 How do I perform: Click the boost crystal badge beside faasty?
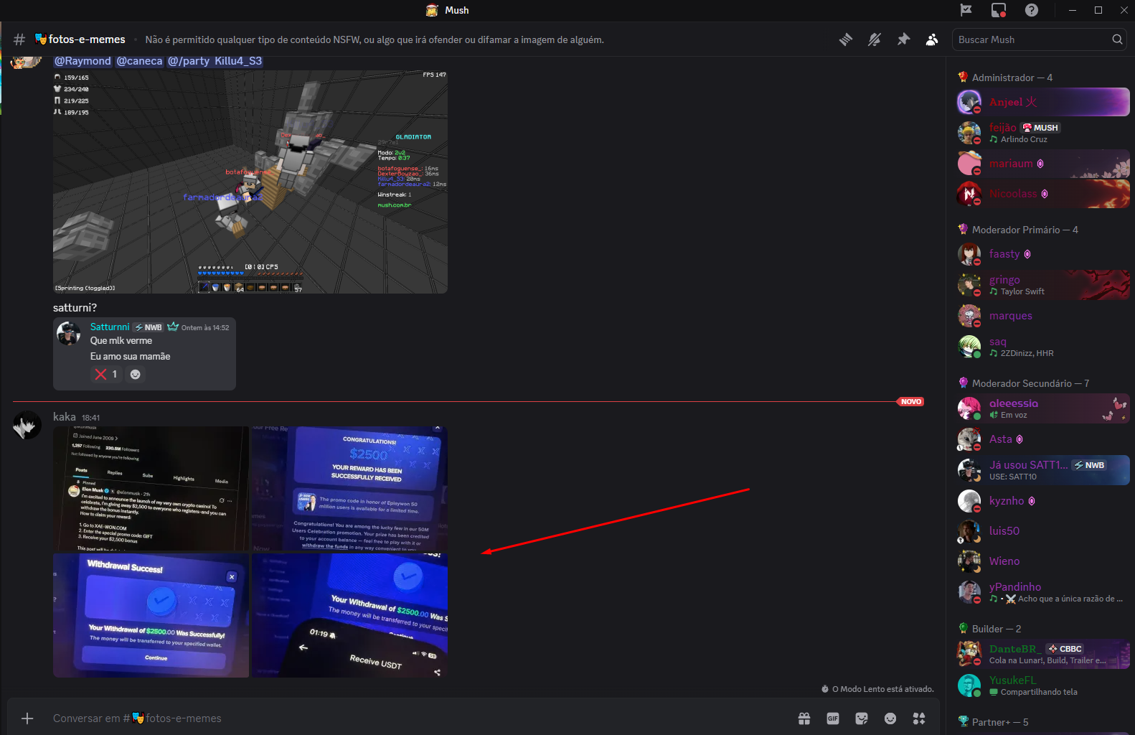tap(1027, 254)
